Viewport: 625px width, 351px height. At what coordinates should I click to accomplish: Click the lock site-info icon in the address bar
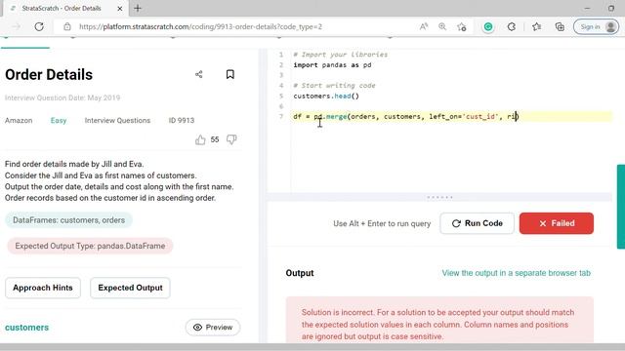tap(67, 26)
